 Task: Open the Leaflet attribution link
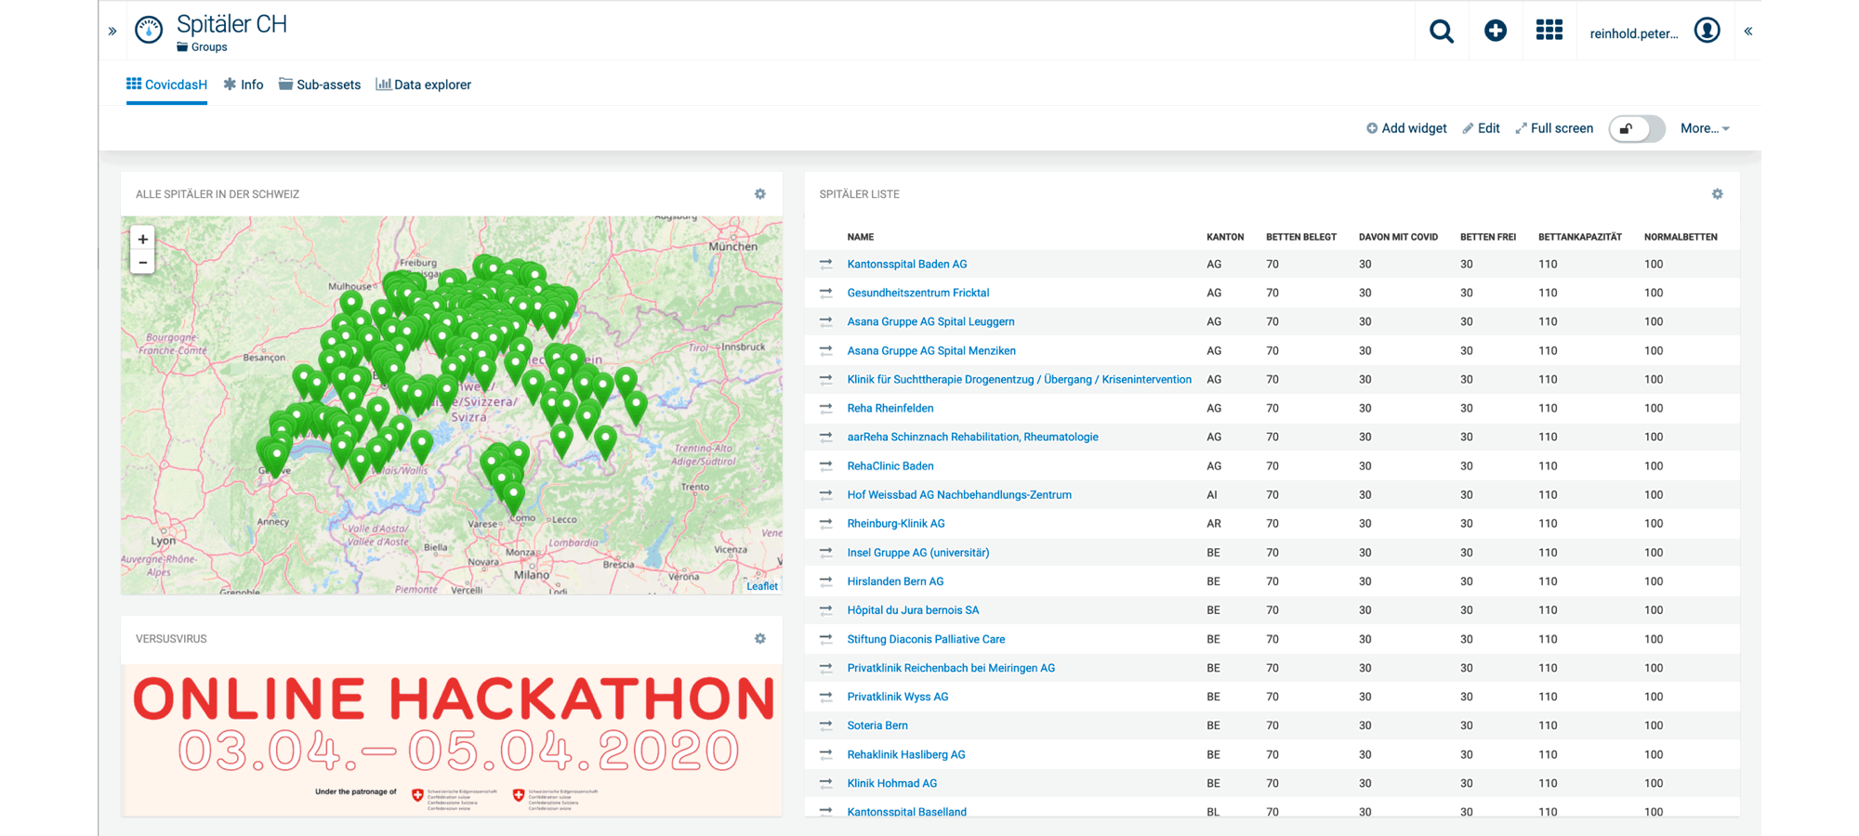pyautogui.click(x=762, y=586)
